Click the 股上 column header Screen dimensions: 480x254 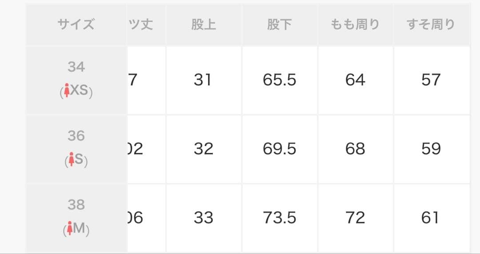coord(204,24)
